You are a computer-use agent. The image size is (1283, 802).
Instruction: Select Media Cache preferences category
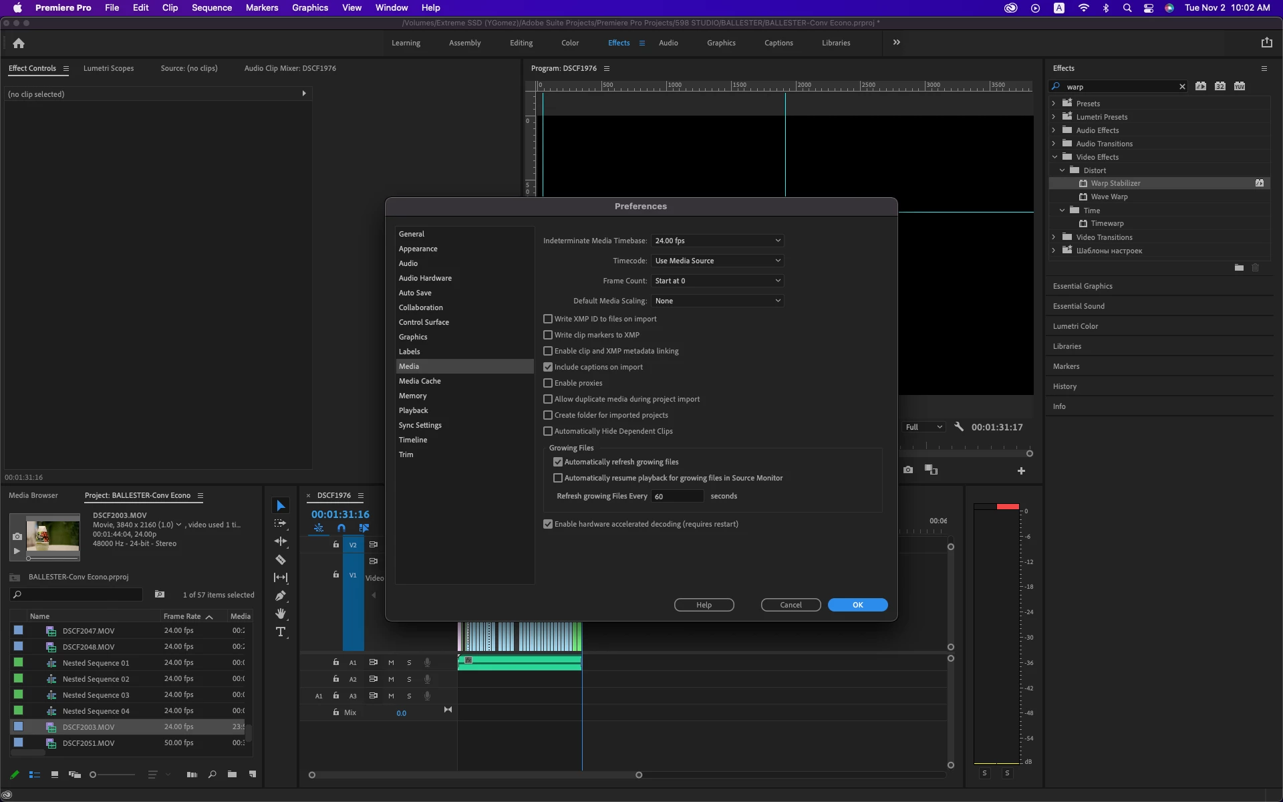point(420,381)
